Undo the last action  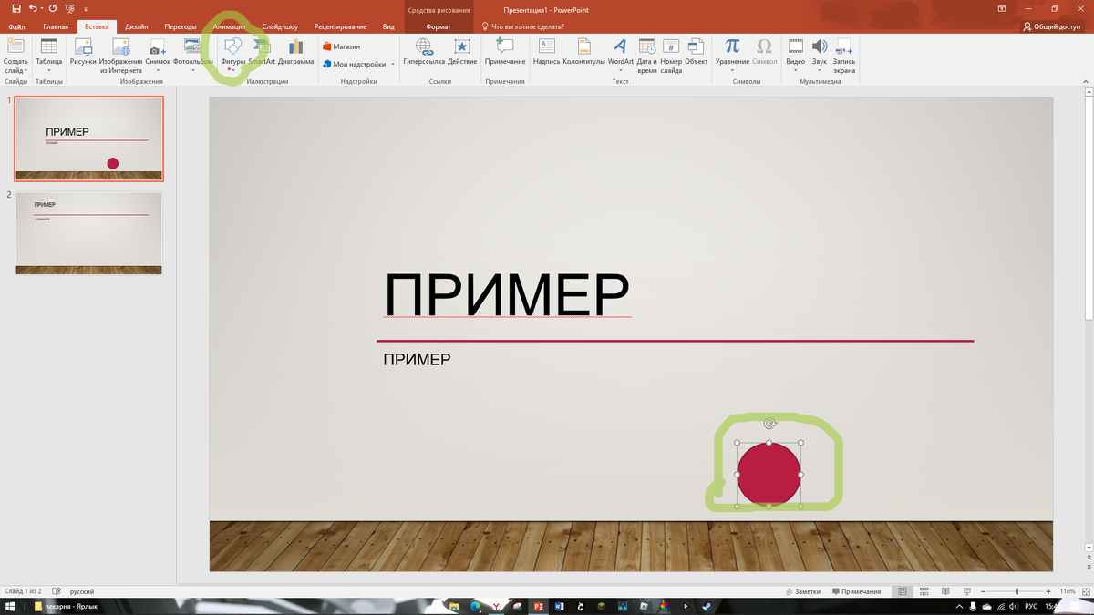point(34,8)
